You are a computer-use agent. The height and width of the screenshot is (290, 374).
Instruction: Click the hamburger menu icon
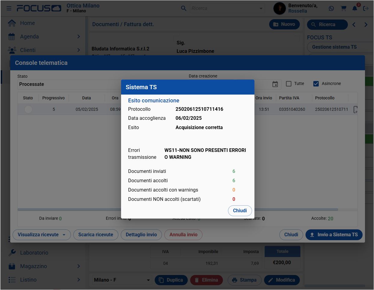[x=9, y=8]
